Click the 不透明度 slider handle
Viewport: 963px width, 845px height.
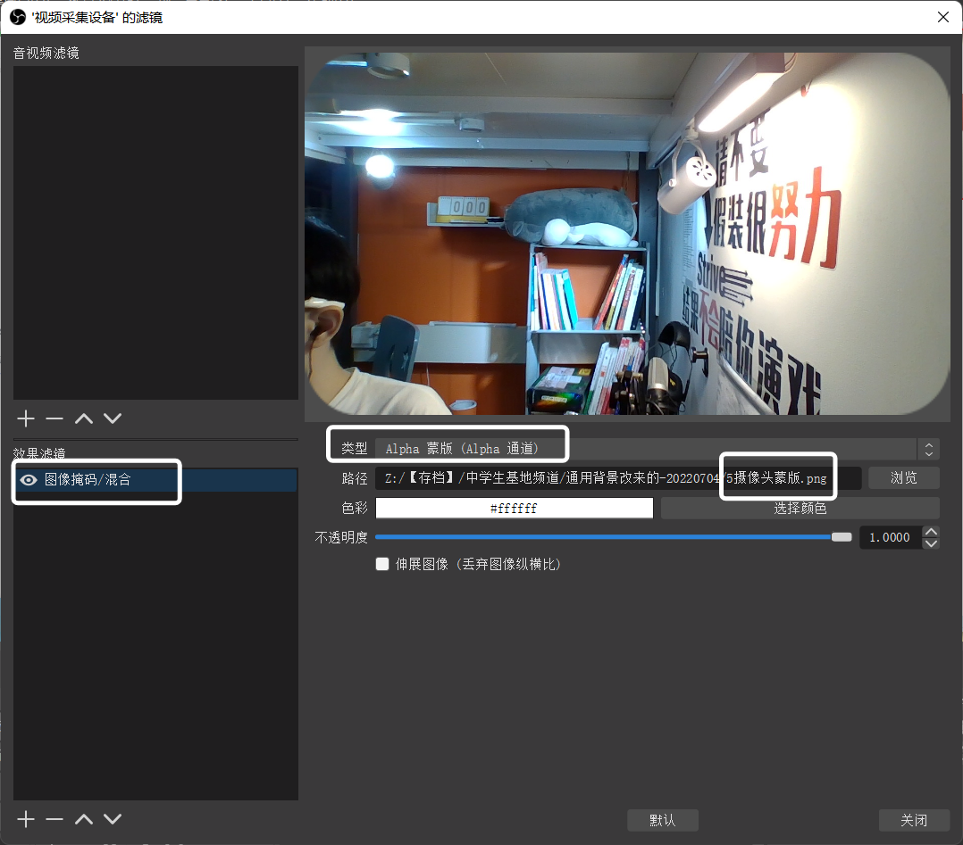click(x=842, y=537)
